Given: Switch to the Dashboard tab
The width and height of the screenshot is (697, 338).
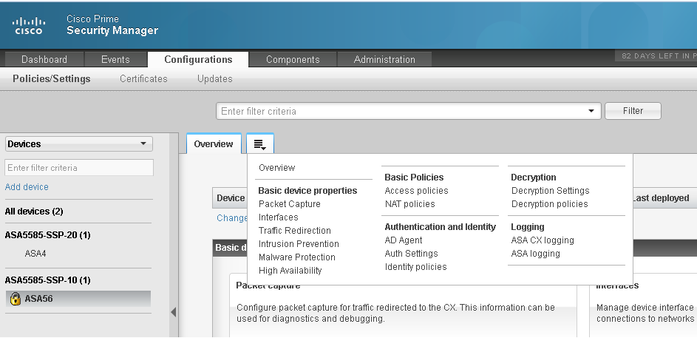Looking at the screenshot, I should tap(44, 60).
